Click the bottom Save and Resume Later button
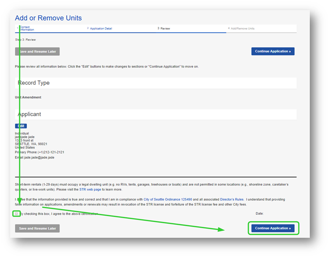 pyautogui.click(x=38, y=228)
